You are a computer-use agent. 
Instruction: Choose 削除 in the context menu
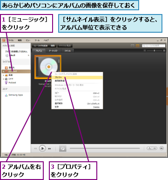point(77,107)
